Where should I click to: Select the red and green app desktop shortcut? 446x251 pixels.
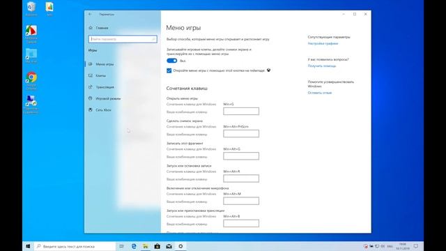[31, 34]
